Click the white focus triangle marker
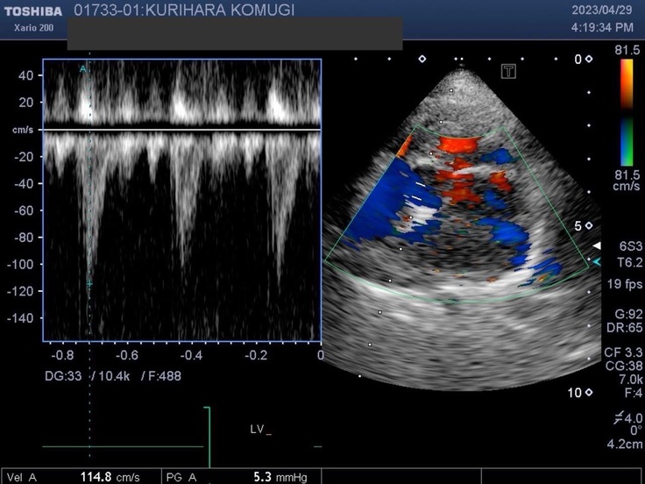Viewport: 645px width, 484px height. point(597,246)
